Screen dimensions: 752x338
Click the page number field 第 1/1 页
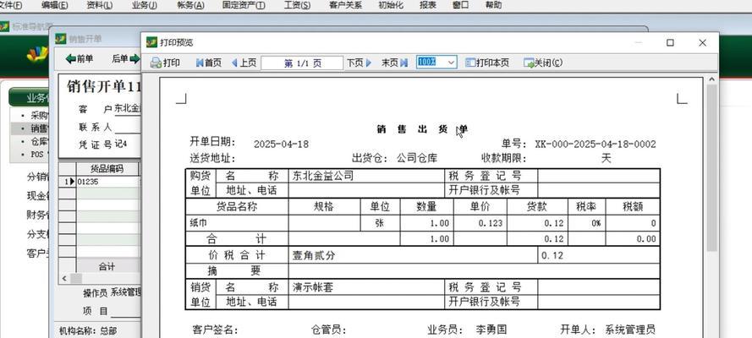(x=302, y=63)
